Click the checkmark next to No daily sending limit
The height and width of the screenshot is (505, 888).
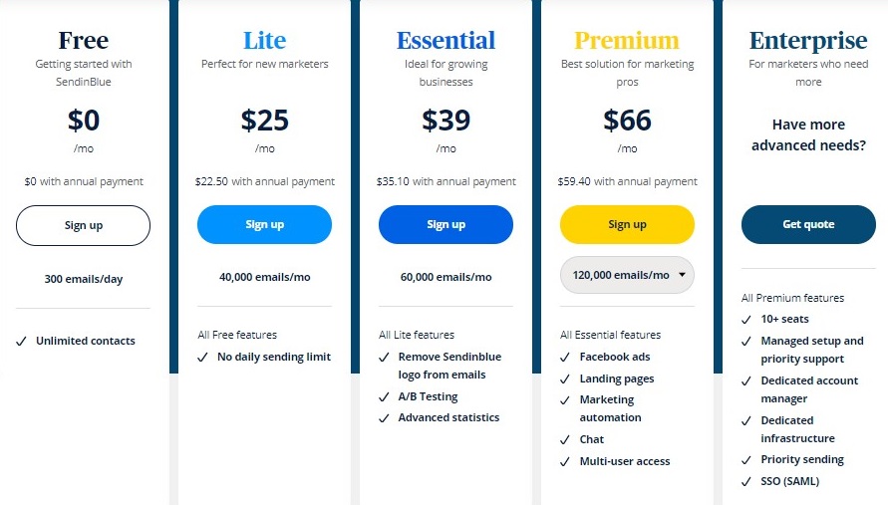coord(202,358)
